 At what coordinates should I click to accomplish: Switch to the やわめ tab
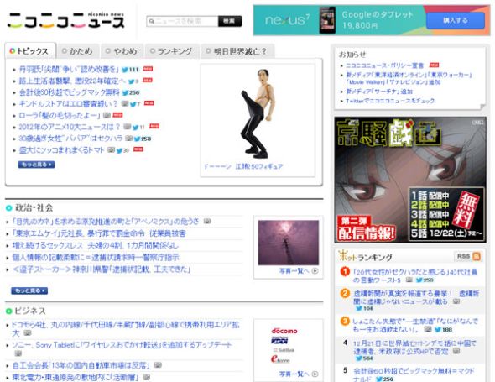(122, 51)
